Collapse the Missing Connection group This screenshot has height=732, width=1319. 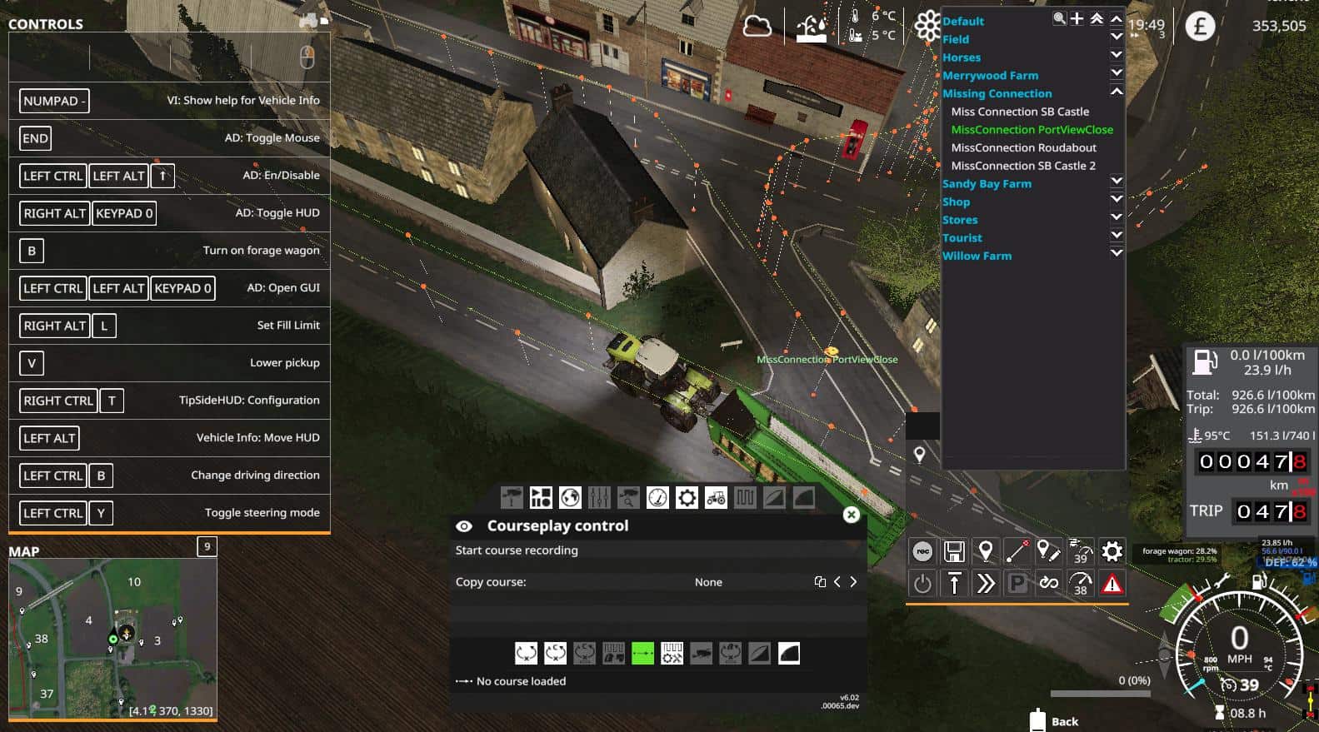point(1117,91)
